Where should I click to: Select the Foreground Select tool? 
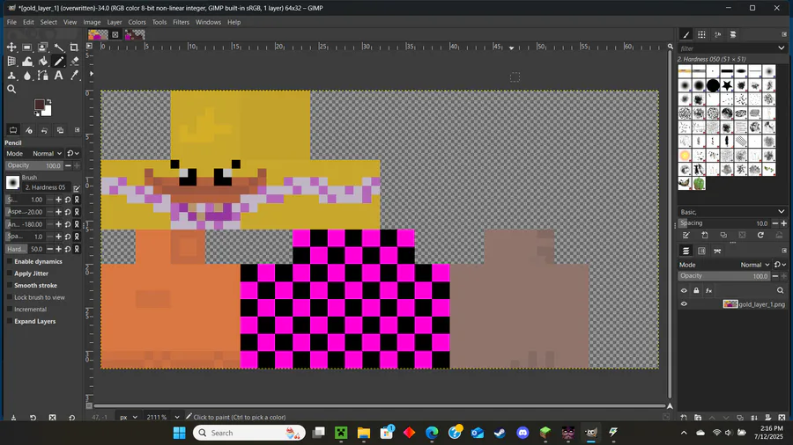(43, 47)
